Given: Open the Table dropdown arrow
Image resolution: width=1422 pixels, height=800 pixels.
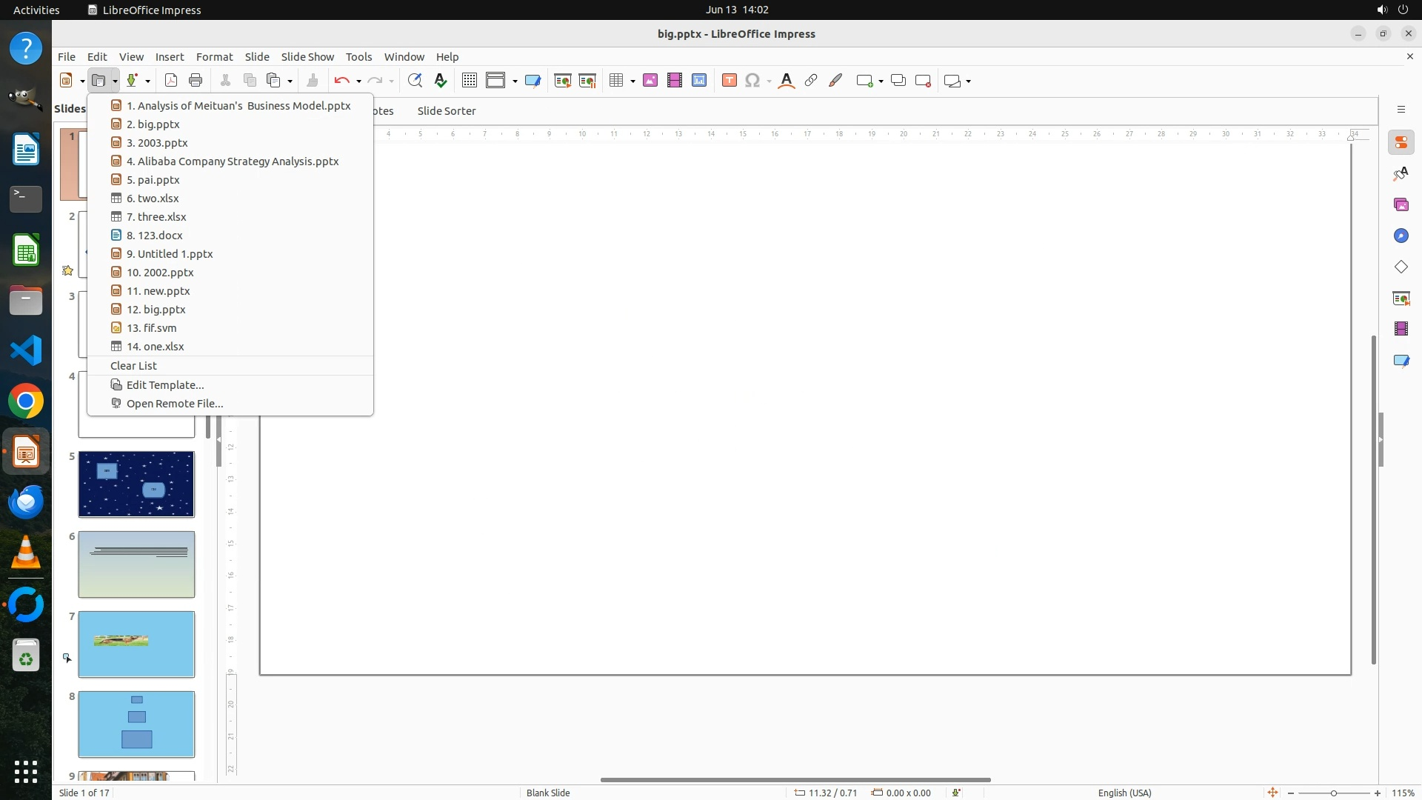Looking at the screenshot, I should click(632, 81).
